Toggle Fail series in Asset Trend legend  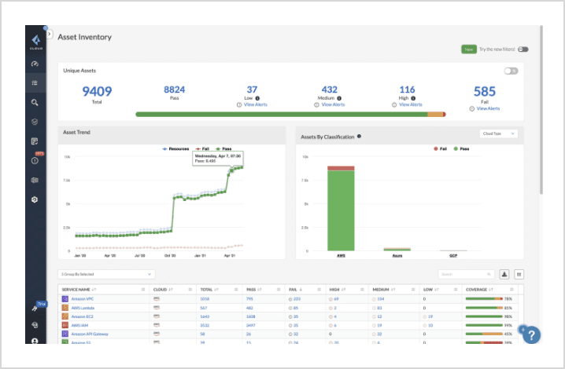202,149
